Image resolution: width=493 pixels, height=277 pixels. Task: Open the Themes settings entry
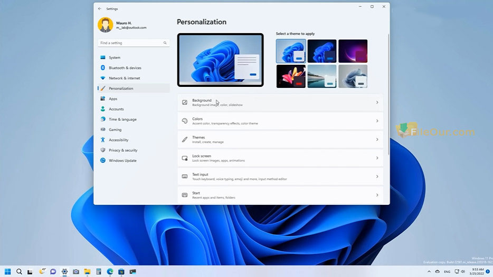point(280,140)
